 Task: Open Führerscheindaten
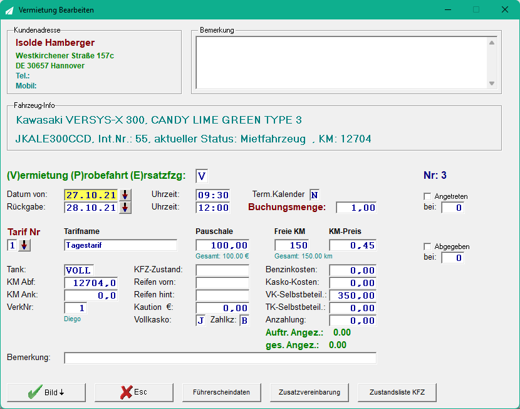pyautogui.click(x=222, y=393)
